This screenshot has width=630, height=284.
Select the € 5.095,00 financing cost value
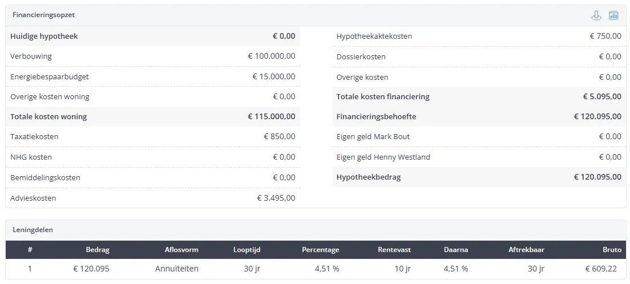click(x=602, y=96)
